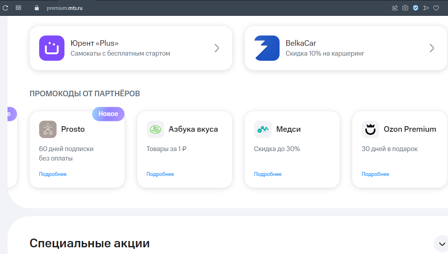448x254 pixels.
Task: Click text Самокаты с бесплатным стартом
Action: (x=120, y=54)
